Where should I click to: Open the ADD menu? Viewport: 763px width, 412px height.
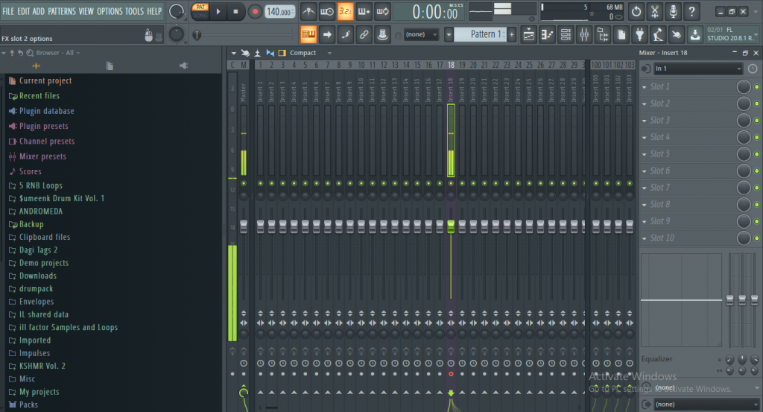pyautogui.click(x=39, y=10)
